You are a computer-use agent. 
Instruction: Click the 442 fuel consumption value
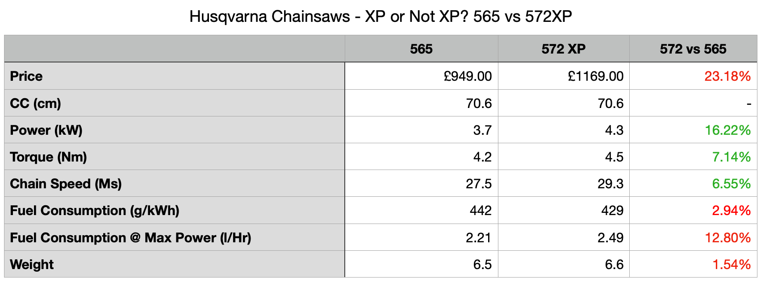pyautogui.click(x=480, y=211)
